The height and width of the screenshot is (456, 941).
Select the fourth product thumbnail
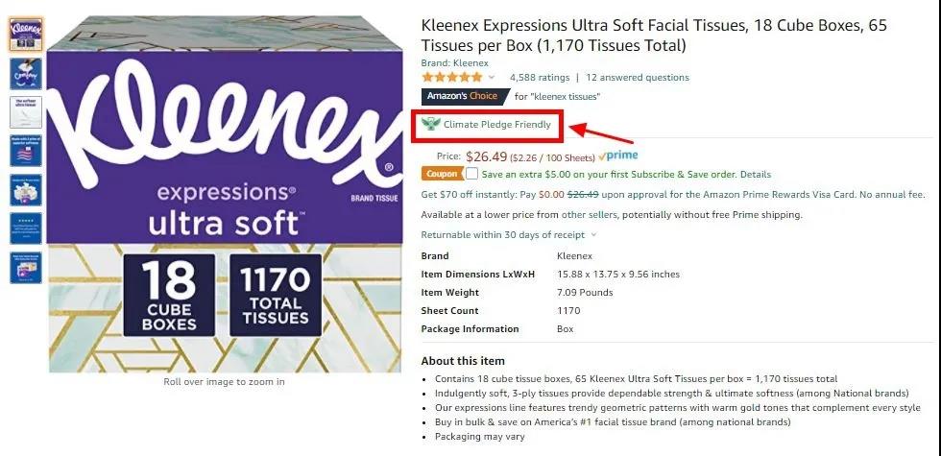click(x=26, y=152)
